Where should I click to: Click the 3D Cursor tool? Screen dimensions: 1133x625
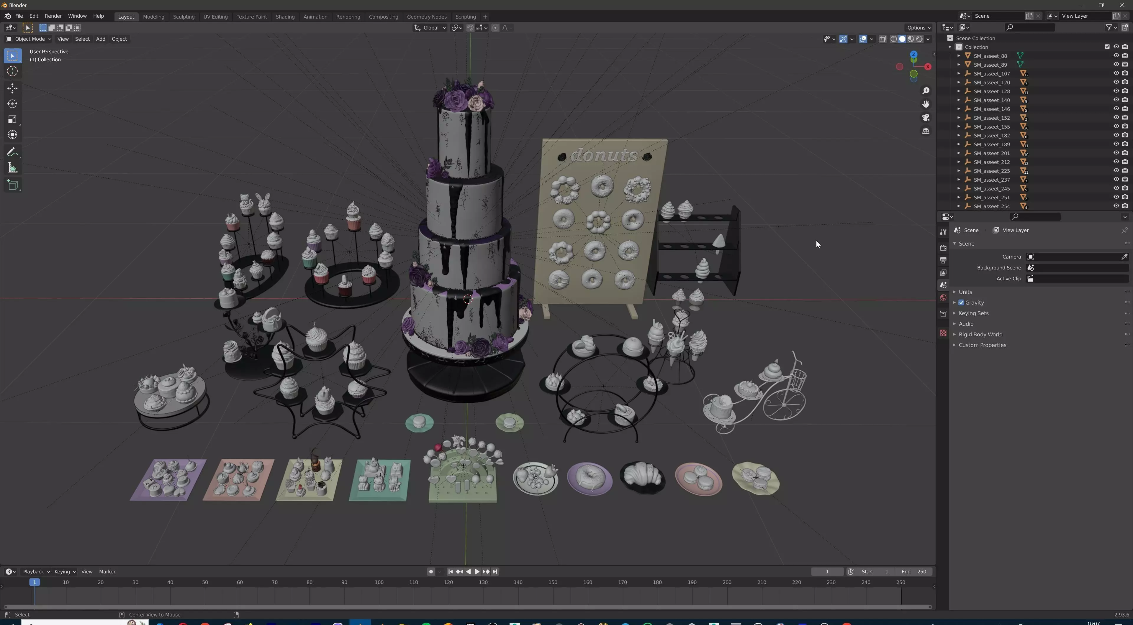coord(12,71)
